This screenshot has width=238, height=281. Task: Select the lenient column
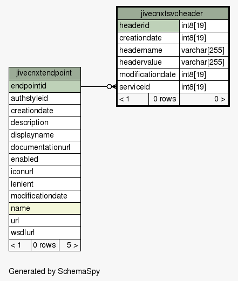[45, 184]
